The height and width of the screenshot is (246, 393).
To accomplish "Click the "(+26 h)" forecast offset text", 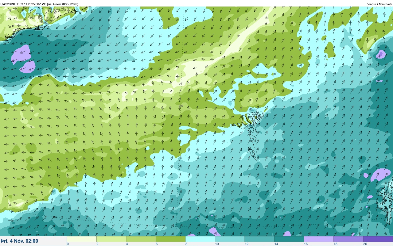I will click(73, 4).
